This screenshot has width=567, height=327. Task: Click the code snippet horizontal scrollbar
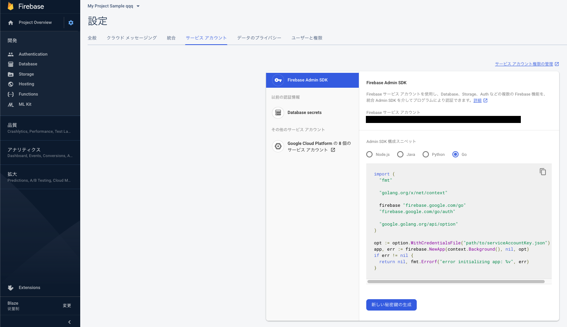(x=456, y=281)
